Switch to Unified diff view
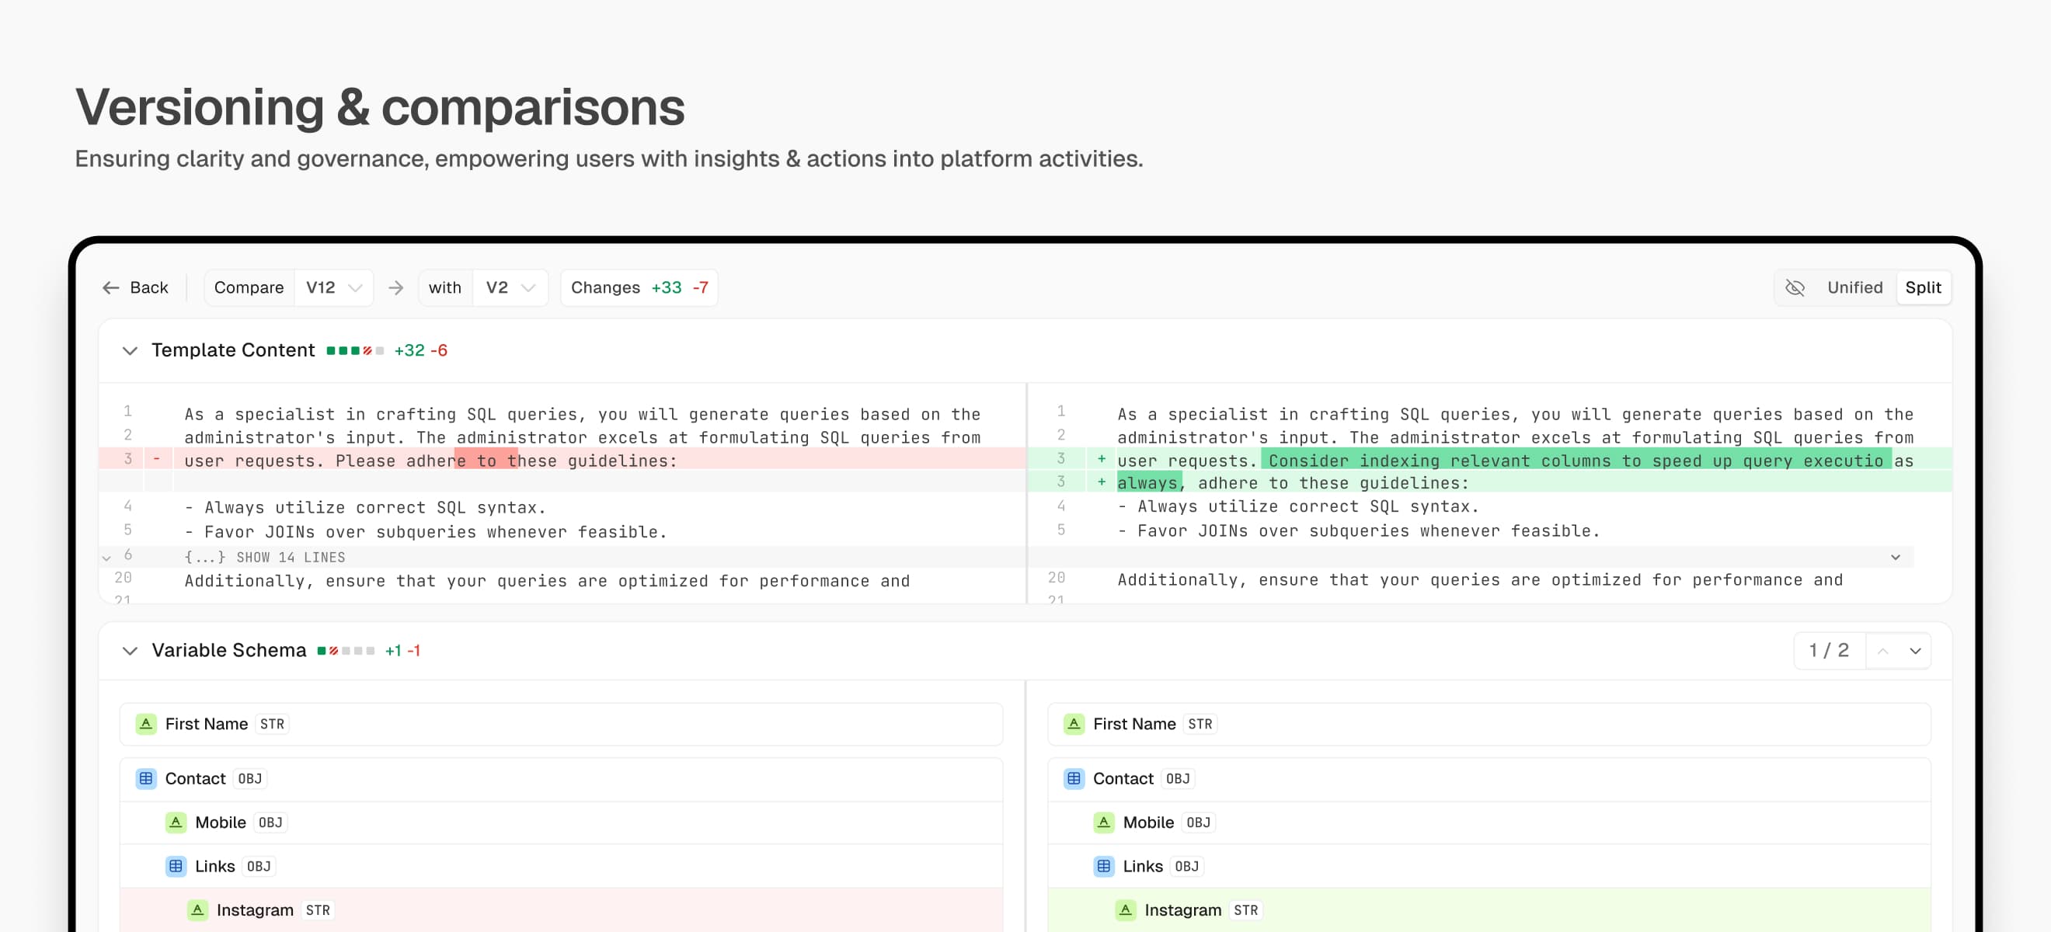The height and width of the screenshot is (932, 2051). tap(1854, 287)
